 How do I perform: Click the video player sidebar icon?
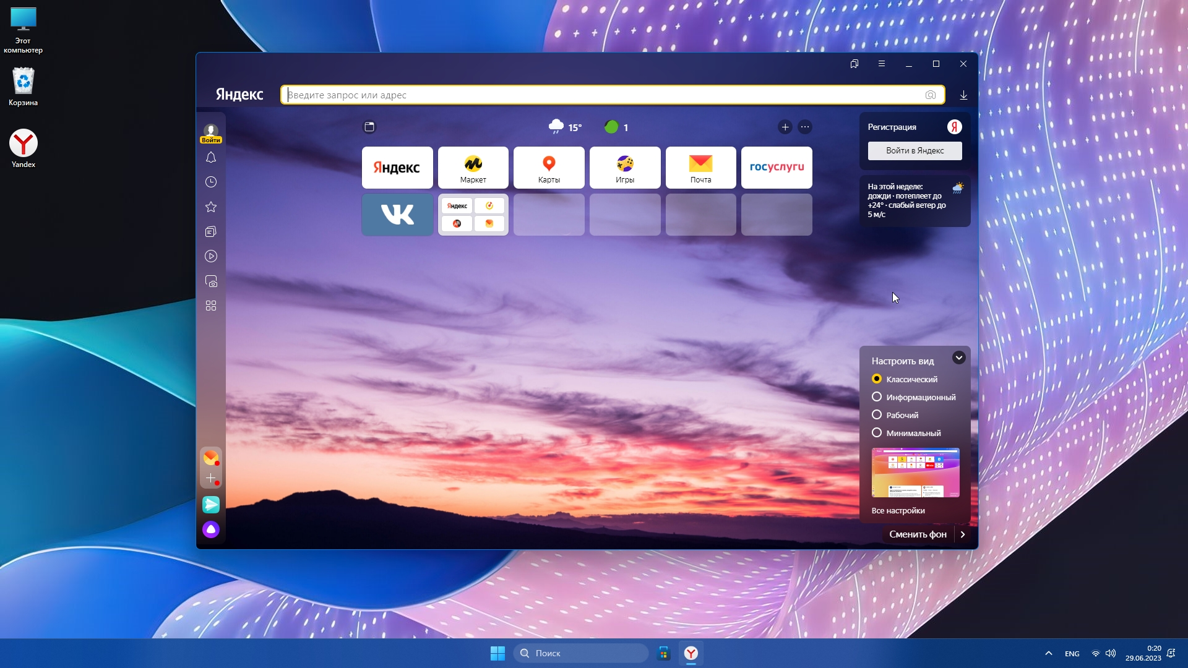211,256
